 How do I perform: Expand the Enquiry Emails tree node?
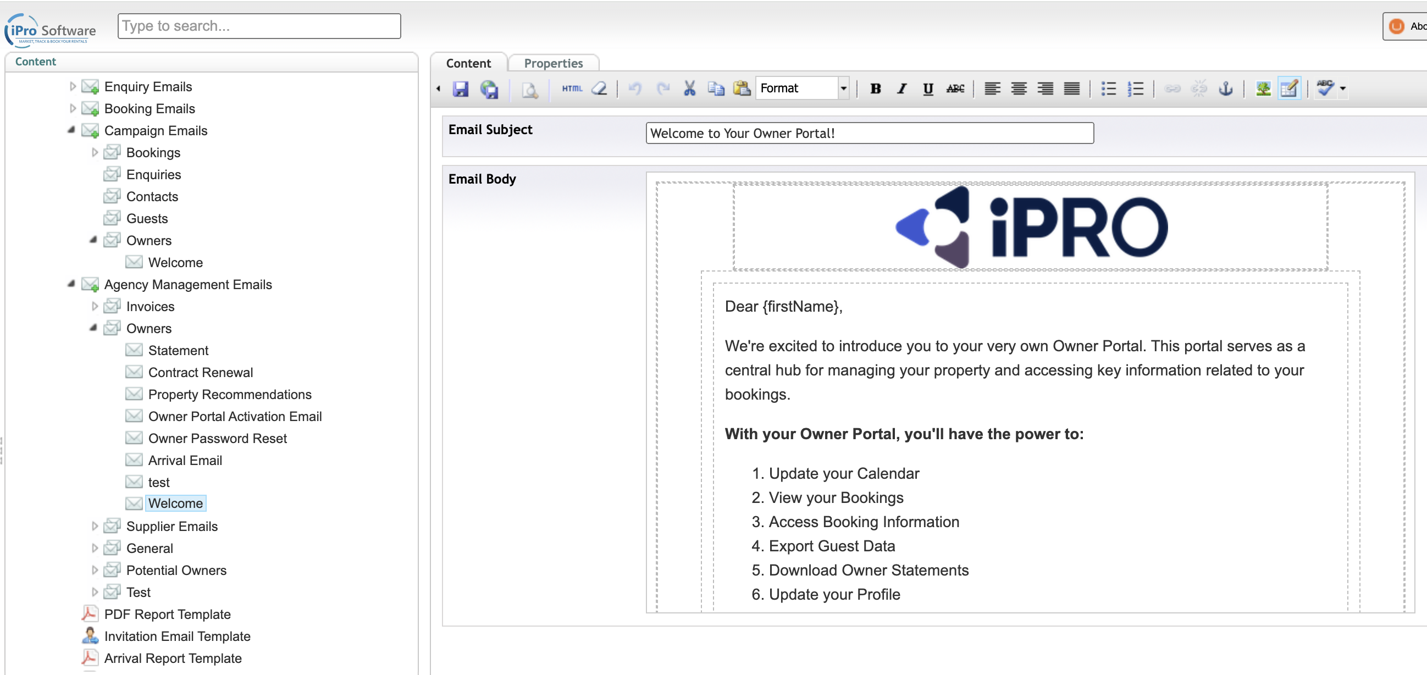point(73,86)
